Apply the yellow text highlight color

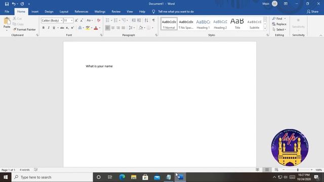tap(88, 28)
